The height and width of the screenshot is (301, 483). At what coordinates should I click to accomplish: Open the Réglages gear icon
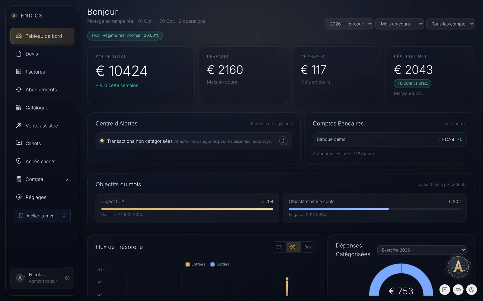coord(19,197)
